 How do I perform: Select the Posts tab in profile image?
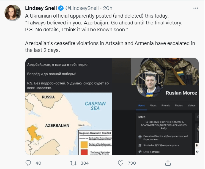pyautogui.click(x=141, y=105)
